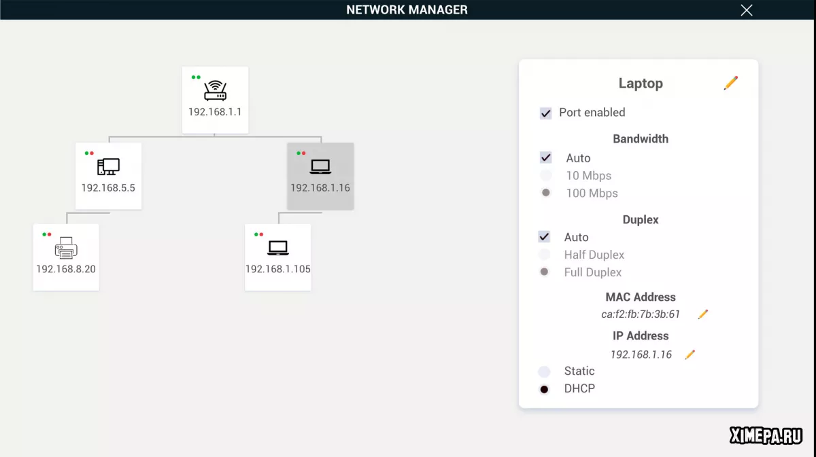
Task: Uncheck the Duplex Auto checkbox
Action: [544, 237]
